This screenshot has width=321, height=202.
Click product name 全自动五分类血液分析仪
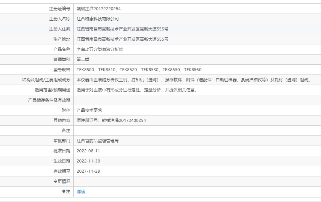(x=100, y=49)
